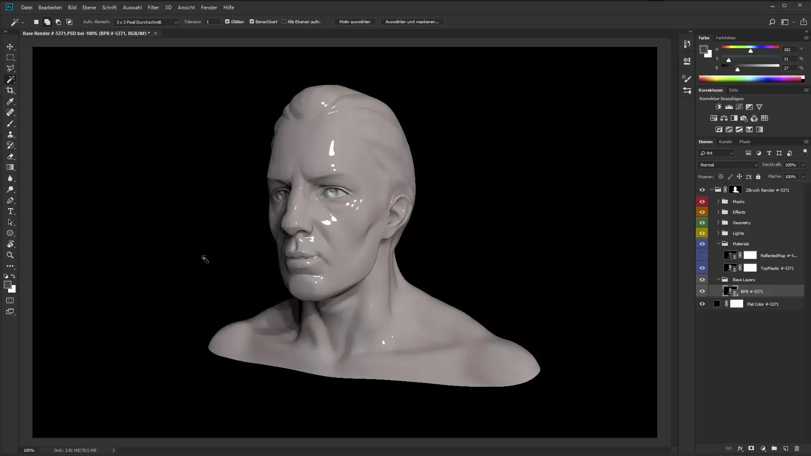Hide the Masks group layer
Viewport: 811px width, 456px height.
tap(702, 201)
